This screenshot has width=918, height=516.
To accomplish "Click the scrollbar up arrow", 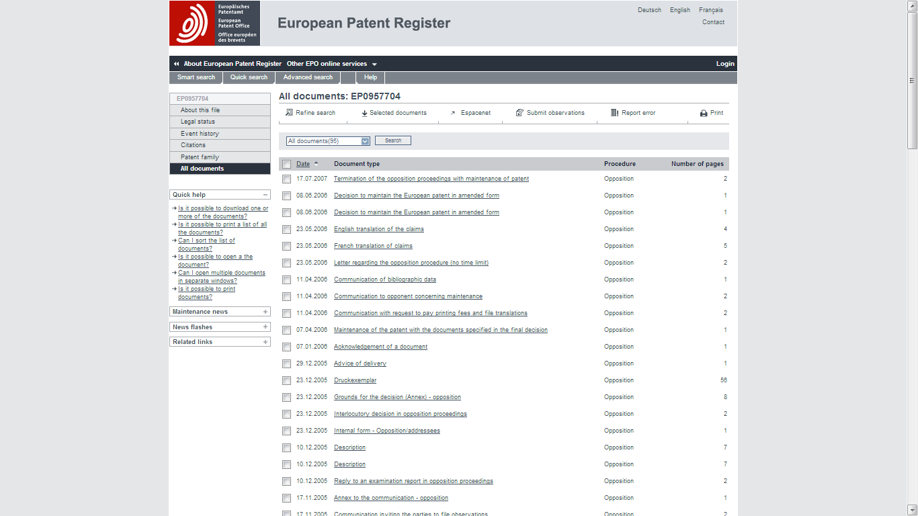I will [912, 5].
